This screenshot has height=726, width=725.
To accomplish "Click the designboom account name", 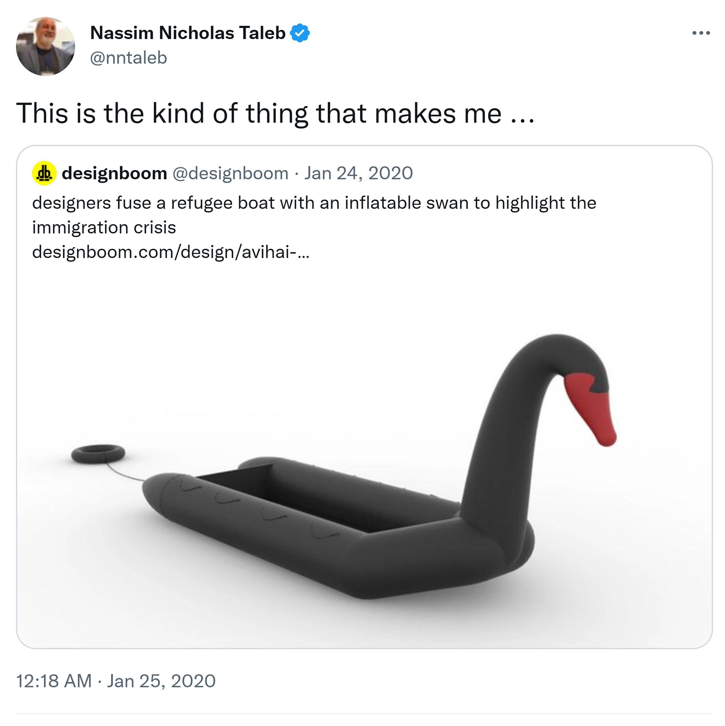I will [115, 173].
